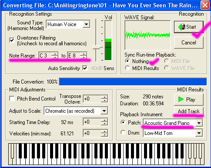The height and width of the screenshot is (168, 211).
Task: Increase the Starting Time Delay value
Action: [x=104, y=120]
